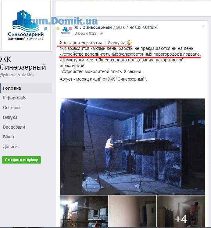The width and height of the screenshot is (211, 228).
Task: Select the Головна tab in sidebar
Action: 26,88
